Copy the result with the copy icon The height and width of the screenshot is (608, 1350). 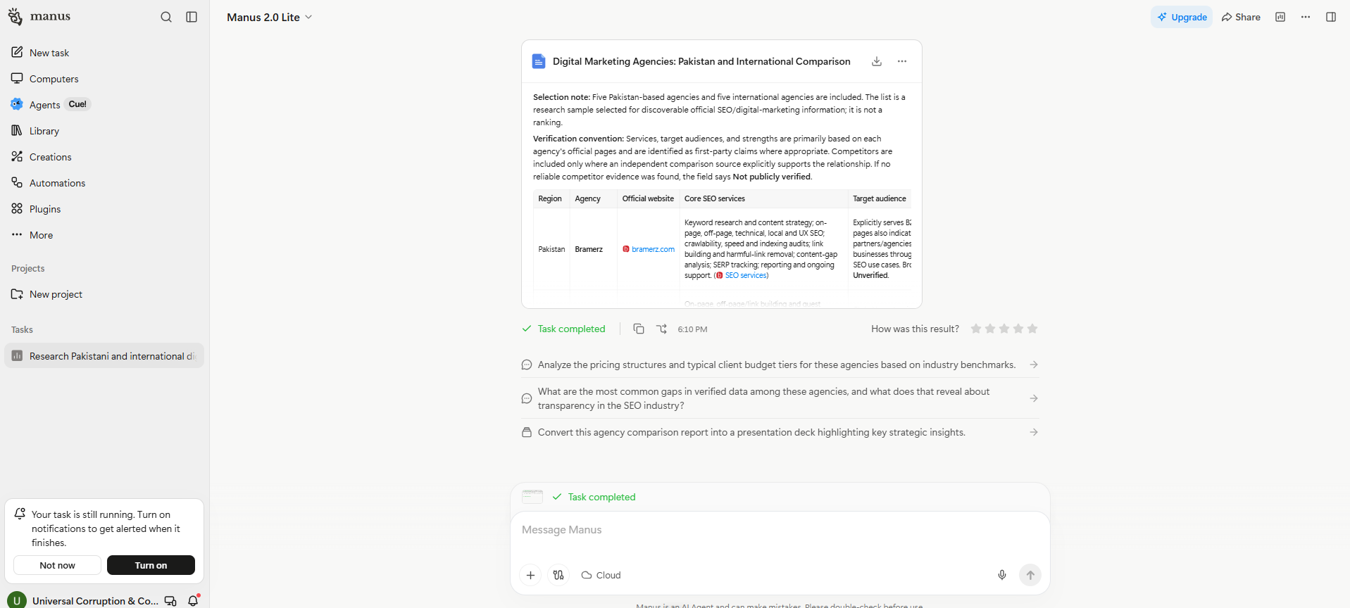pos(639,329)
